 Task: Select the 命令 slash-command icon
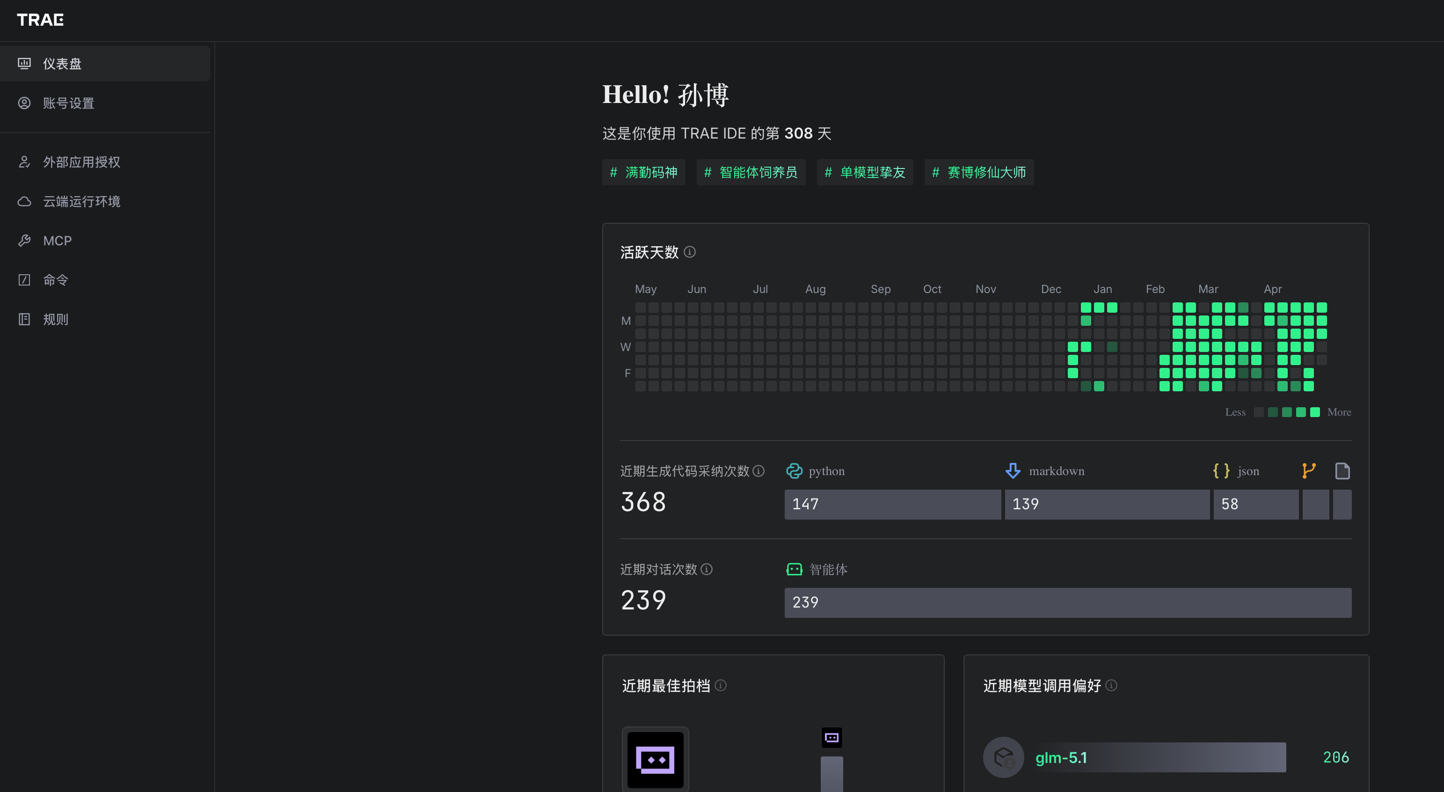[x=24, y=280]
